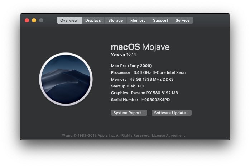
Task: Click the Graphics Radeon RX 580 line
Action: tap(144, 93)
